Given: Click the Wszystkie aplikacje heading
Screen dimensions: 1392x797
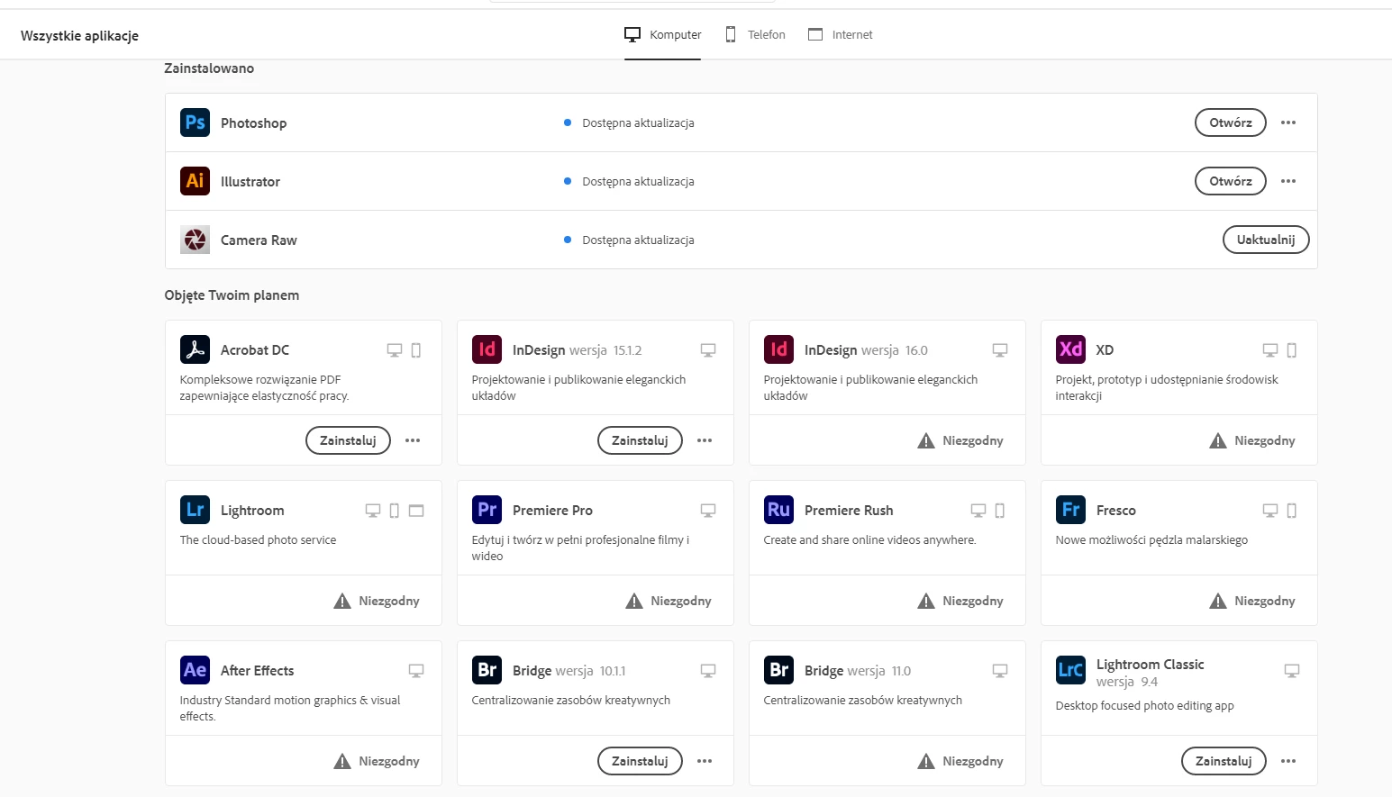Looking at the screenshot, I should [79, 36].
